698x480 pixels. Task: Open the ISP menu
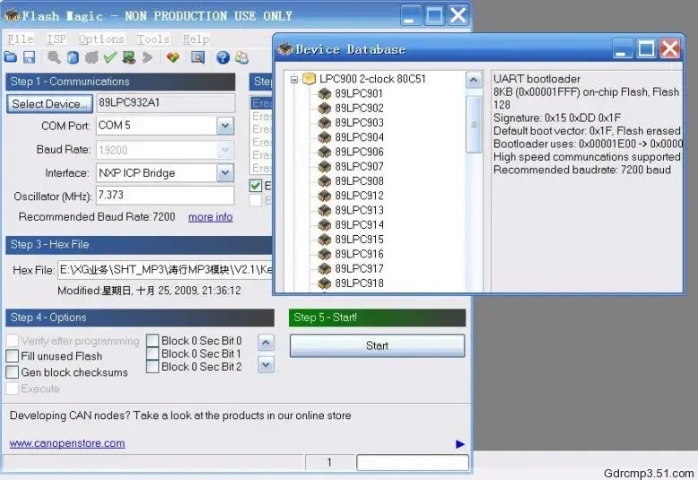pyautogui.click(x=57, y=39)
